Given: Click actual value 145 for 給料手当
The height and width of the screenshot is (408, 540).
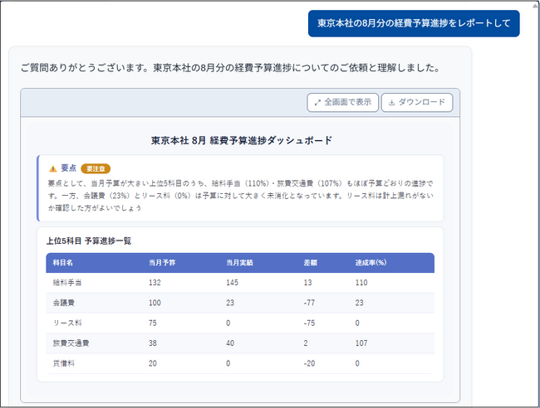Looking at the screenshot, I should (232, 283).
